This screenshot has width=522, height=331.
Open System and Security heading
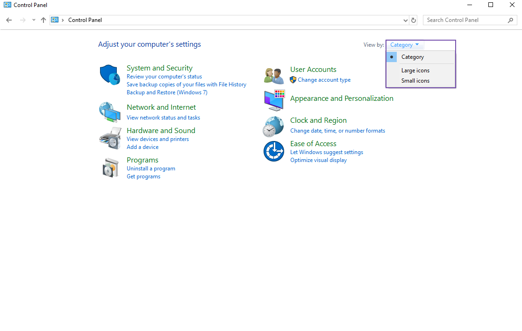click(159, 68)
